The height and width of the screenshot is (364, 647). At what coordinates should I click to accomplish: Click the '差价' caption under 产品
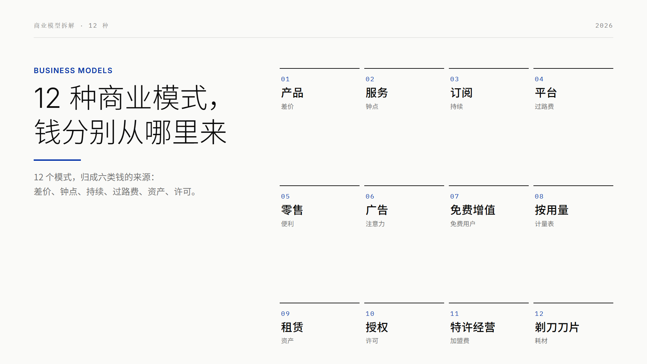tap(287, 107)
